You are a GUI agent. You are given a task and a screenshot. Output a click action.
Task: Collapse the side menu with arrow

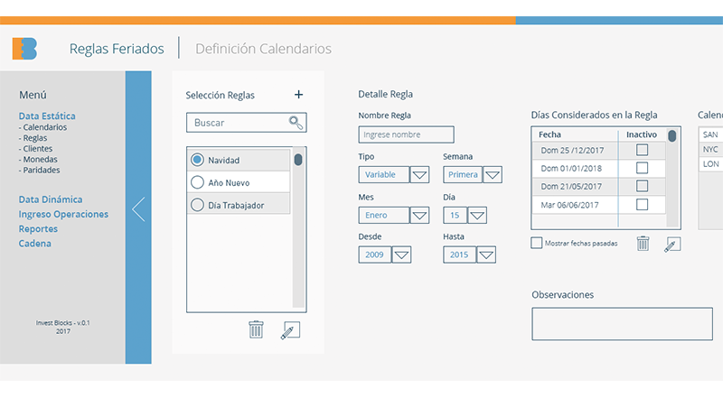(138, 209)
